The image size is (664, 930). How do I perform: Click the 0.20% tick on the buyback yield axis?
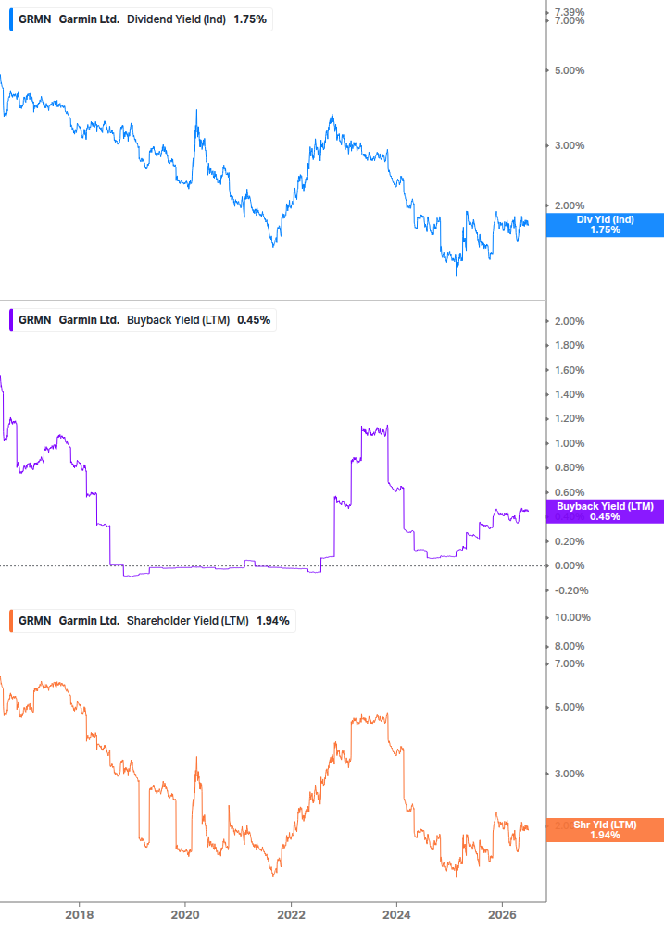[x=570, y=541]
